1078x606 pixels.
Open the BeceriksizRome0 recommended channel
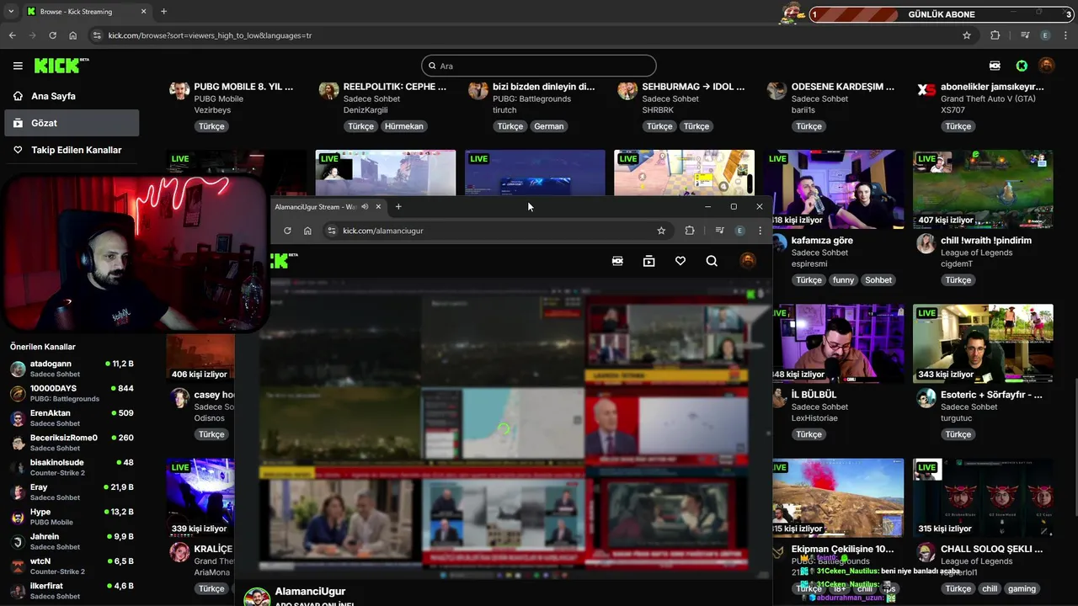[x=72, y=443]
